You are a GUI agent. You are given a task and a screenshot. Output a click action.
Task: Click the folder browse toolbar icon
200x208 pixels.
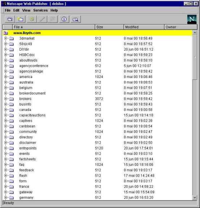click(x=21, y=19)
